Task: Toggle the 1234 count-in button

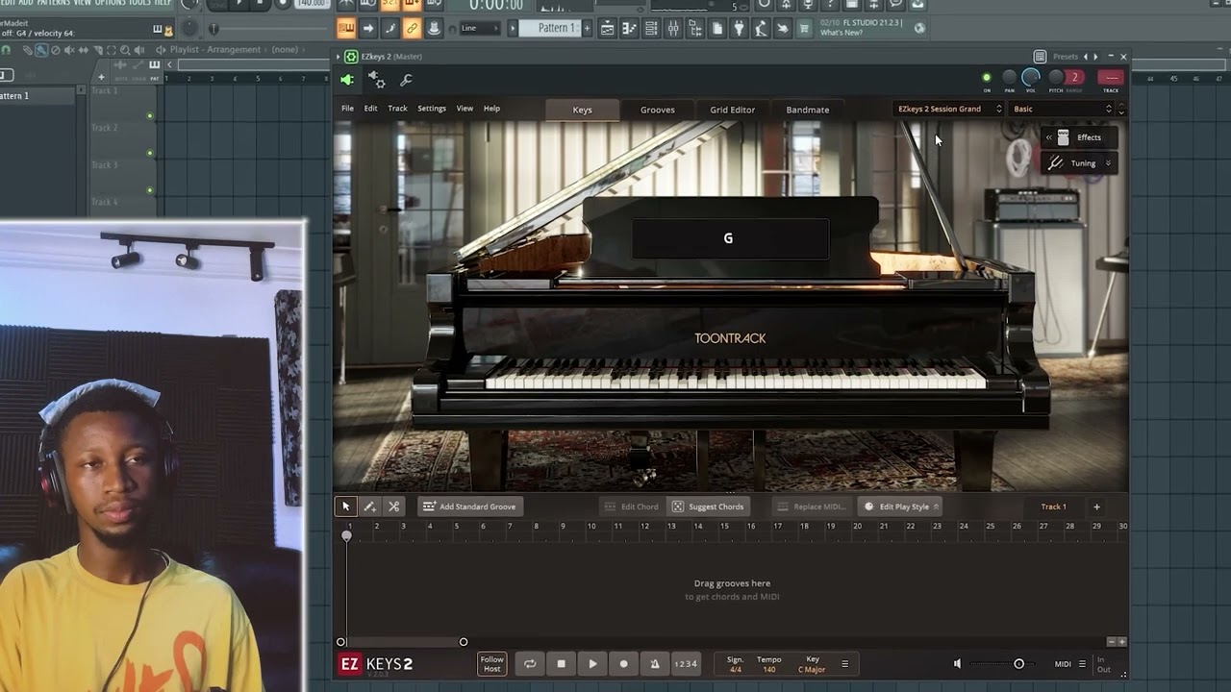Action: 686,664
